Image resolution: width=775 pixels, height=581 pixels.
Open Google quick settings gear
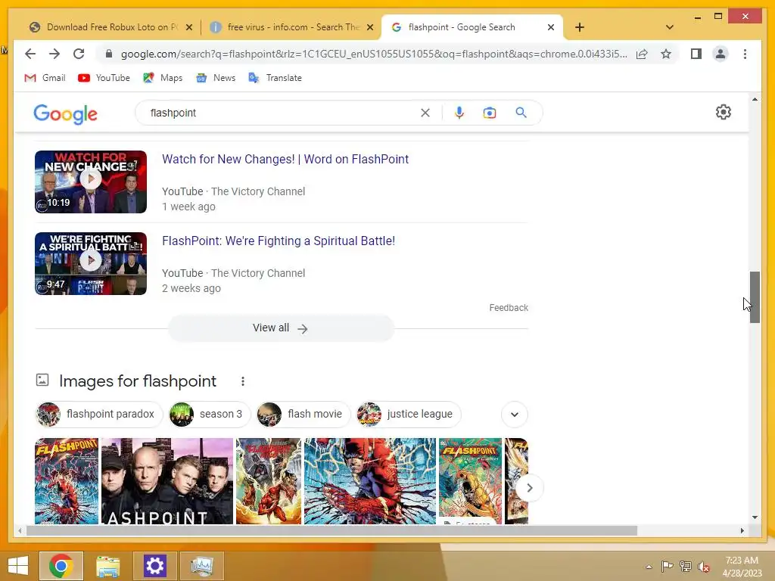pos(723,112)
